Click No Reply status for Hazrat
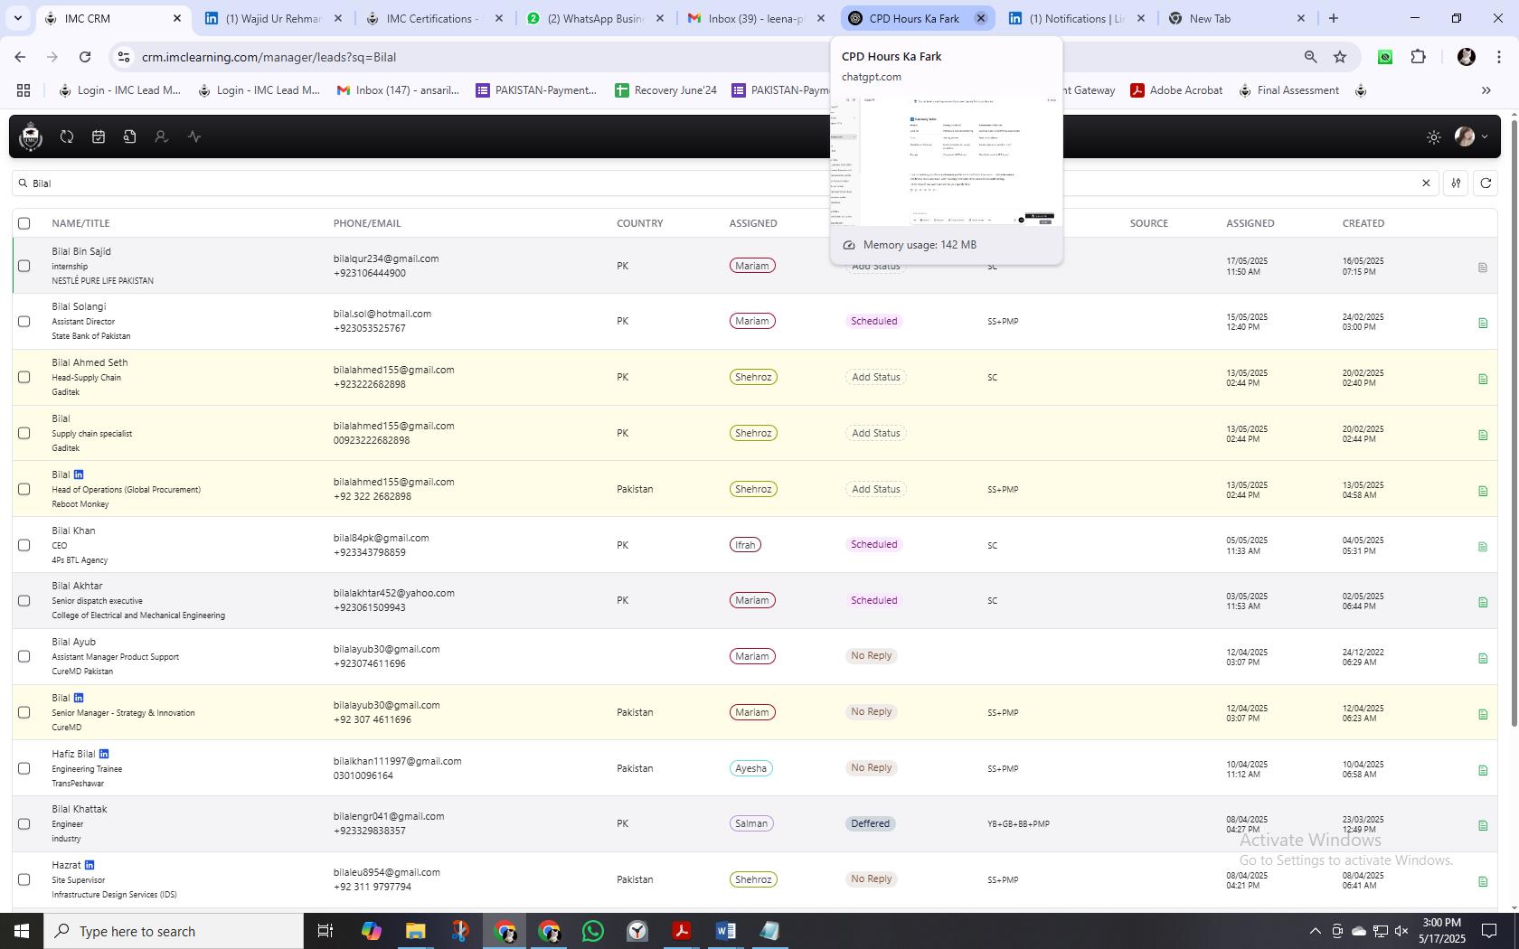The height and width of the screenshot is (949, 1519). coord(871,879)
